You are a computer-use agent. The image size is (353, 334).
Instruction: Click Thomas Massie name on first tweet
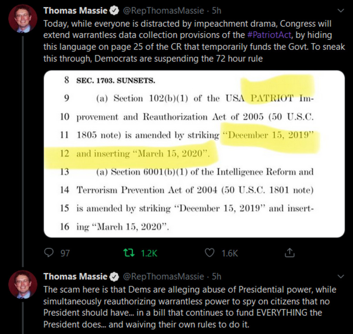[75, 11]
